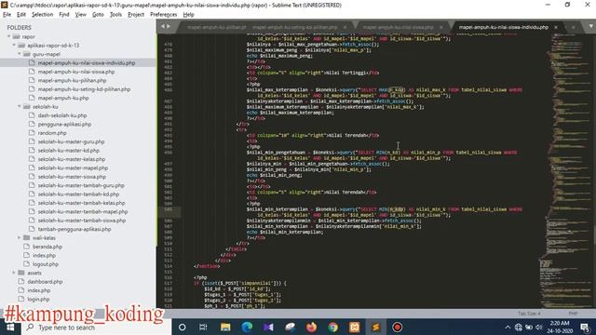The height and width of the screenshot is (335, 596).
Task: Open sekolah-ku-master-kd.php file
Action: coord(68,151)
